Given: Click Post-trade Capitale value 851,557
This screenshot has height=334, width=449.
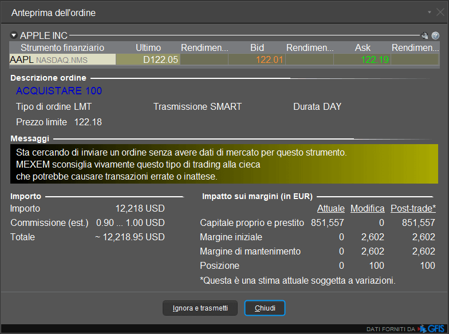Looking at the screenshot, I should point(418,223).
